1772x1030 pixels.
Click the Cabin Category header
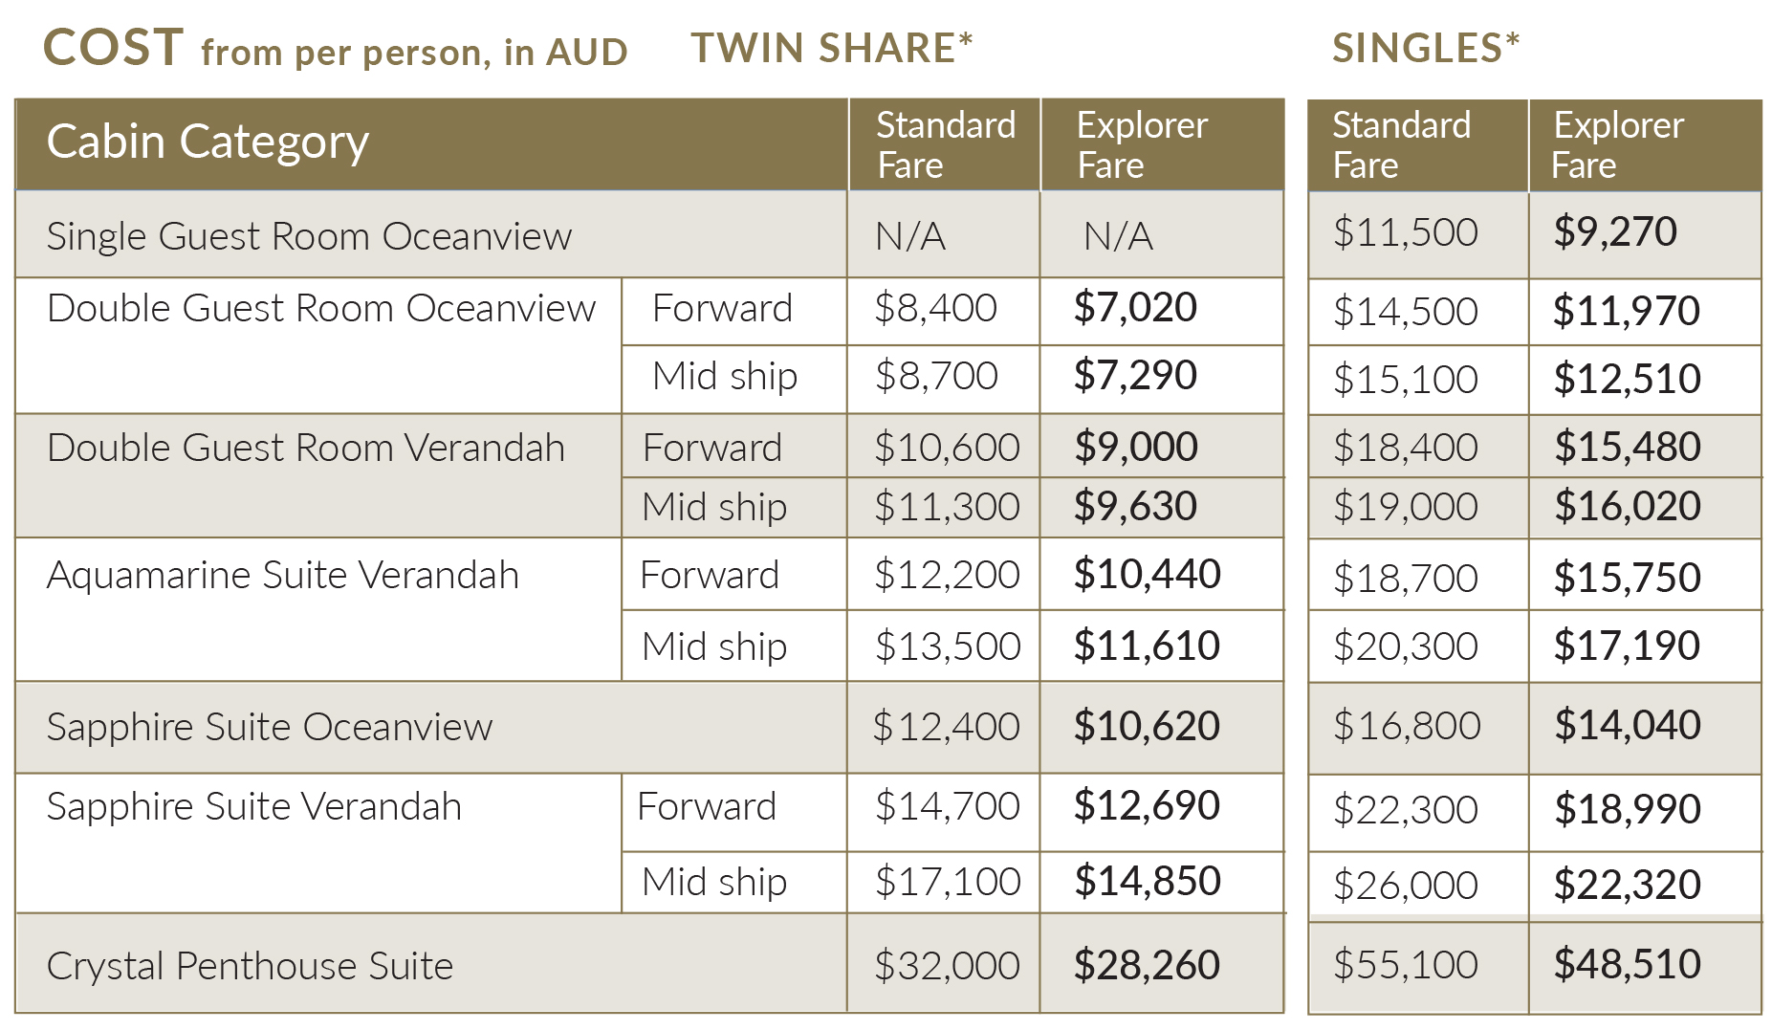(x=208, y=142)
